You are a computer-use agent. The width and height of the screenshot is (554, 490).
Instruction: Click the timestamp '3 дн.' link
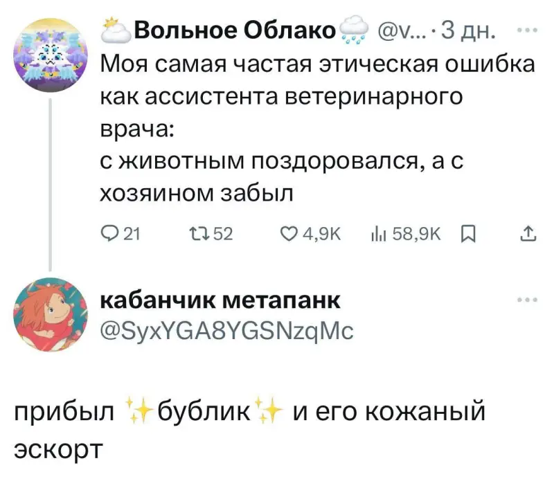point(471,29)
